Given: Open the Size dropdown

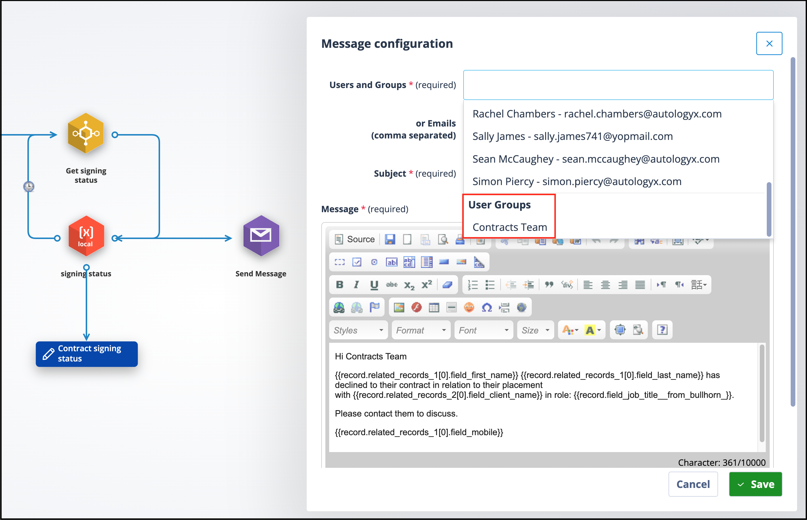Looking at the screenshot, I should pos(536,330).
